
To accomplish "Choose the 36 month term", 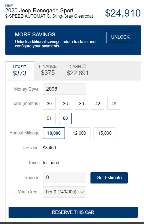I will [x=65, y=104].
